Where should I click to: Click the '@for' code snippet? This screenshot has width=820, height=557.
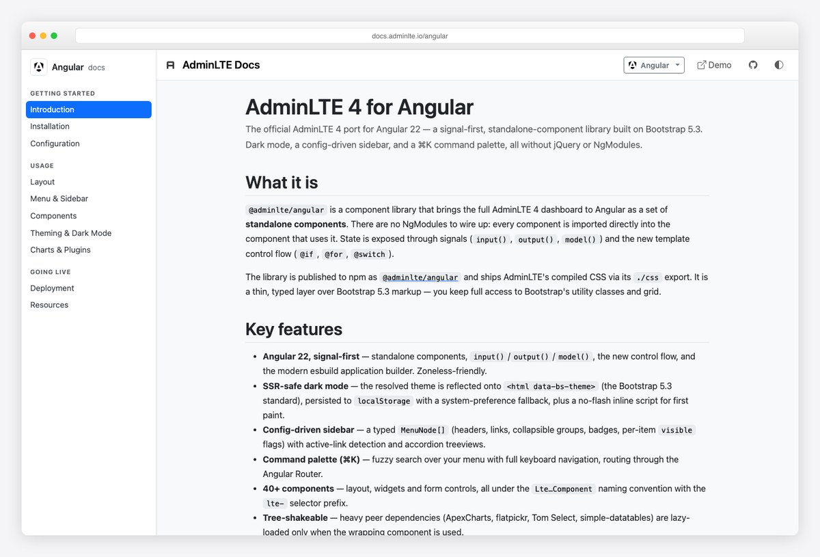click(333, 254)
